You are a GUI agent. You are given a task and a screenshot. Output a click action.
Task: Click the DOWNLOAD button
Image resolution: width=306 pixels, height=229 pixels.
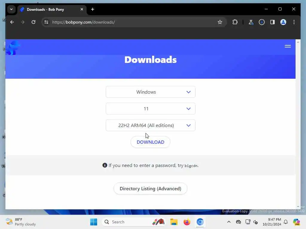click(x=151, y=142)
